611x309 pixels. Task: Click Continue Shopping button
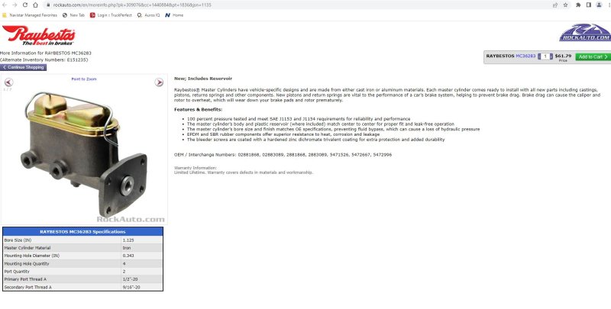24,67
